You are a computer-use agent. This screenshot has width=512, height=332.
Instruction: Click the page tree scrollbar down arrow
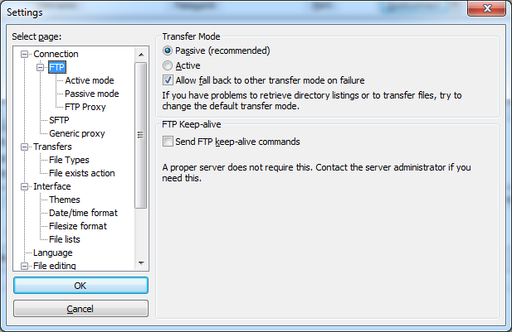pos(141,262)
